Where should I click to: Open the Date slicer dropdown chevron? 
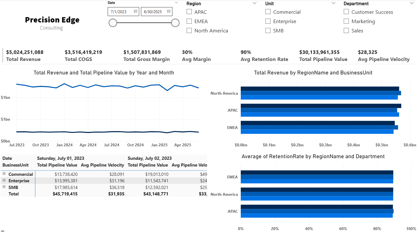(177, 2)
